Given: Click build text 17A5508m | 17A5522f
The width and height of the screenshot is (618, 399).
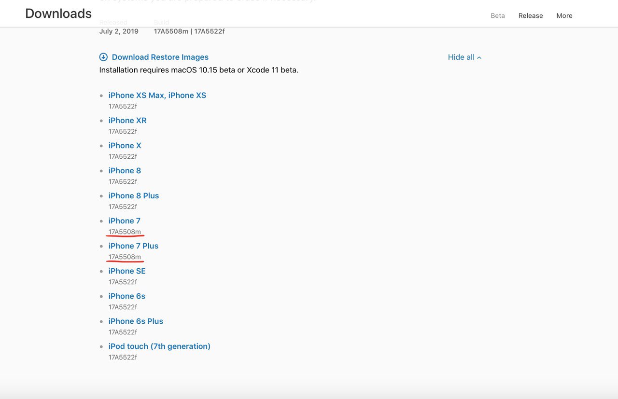Looking at the screenshot, I should tap(189, 31).
